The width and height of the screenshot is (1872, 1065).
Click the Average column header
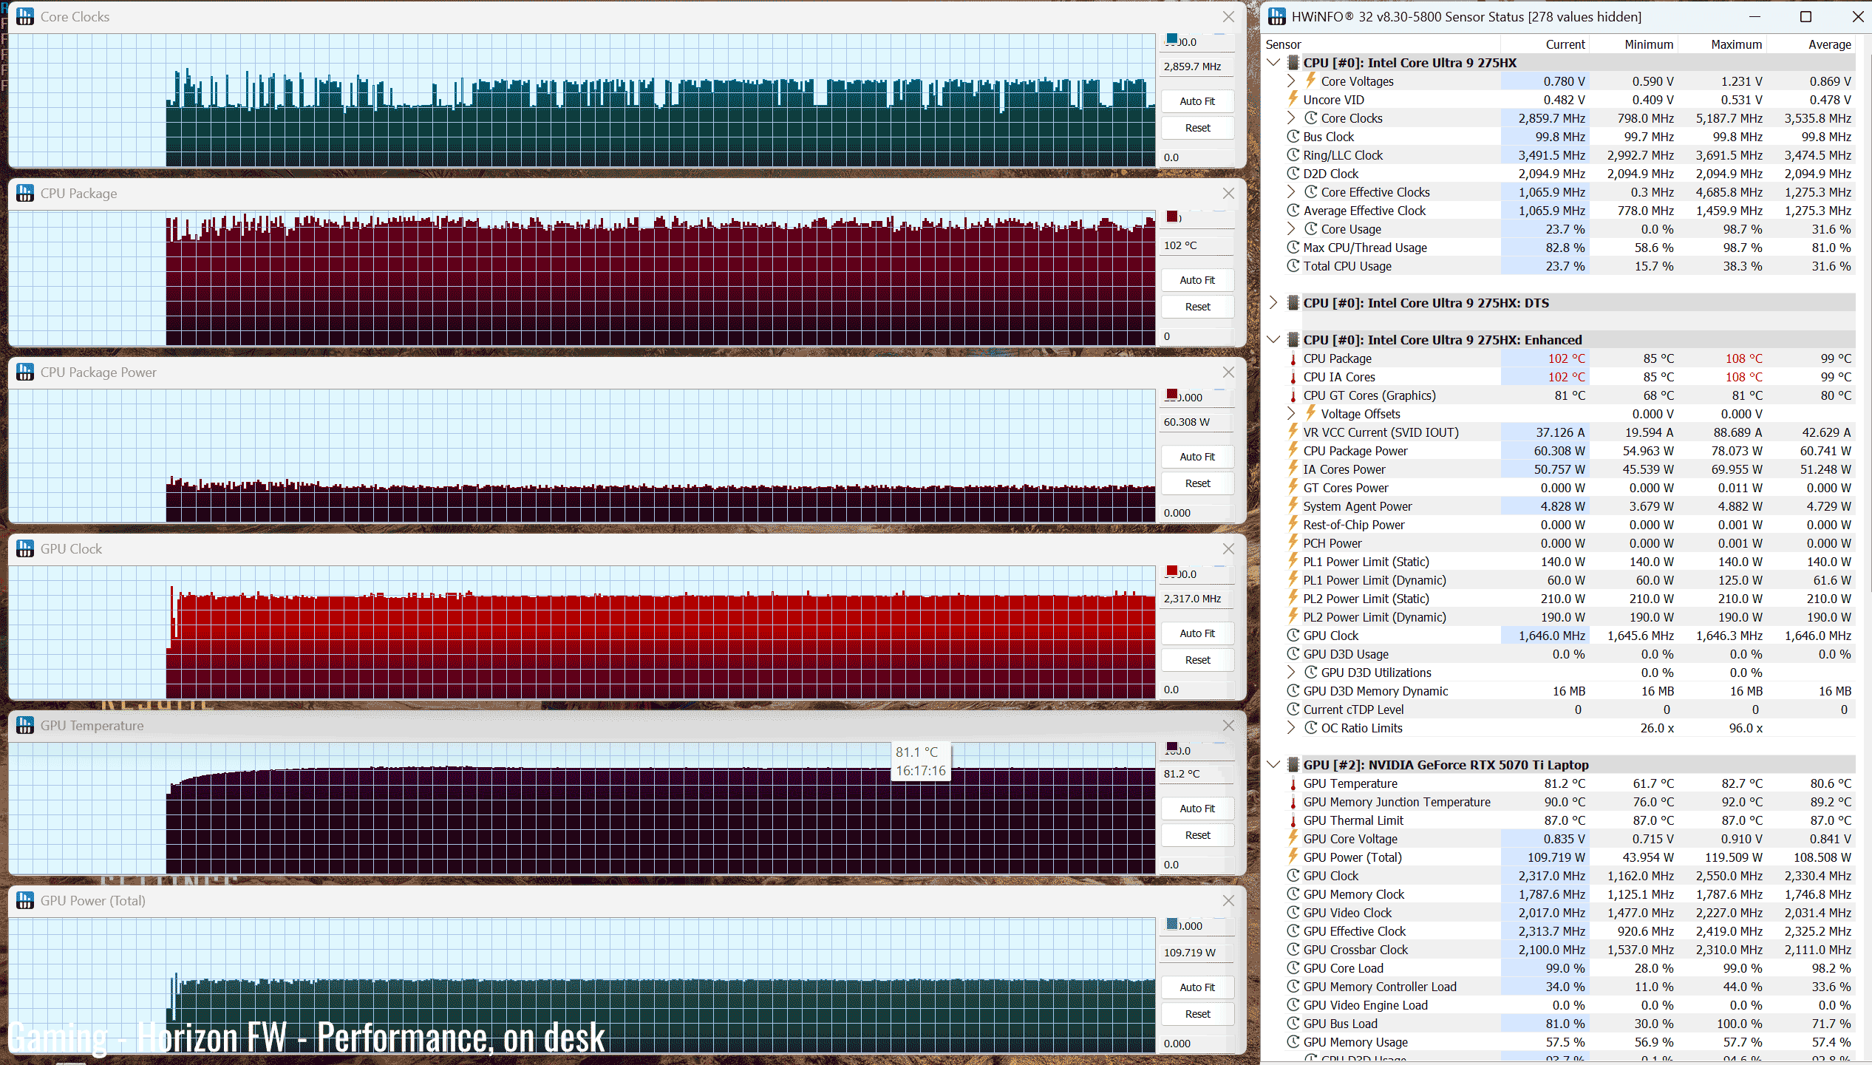coord(1829,44)
